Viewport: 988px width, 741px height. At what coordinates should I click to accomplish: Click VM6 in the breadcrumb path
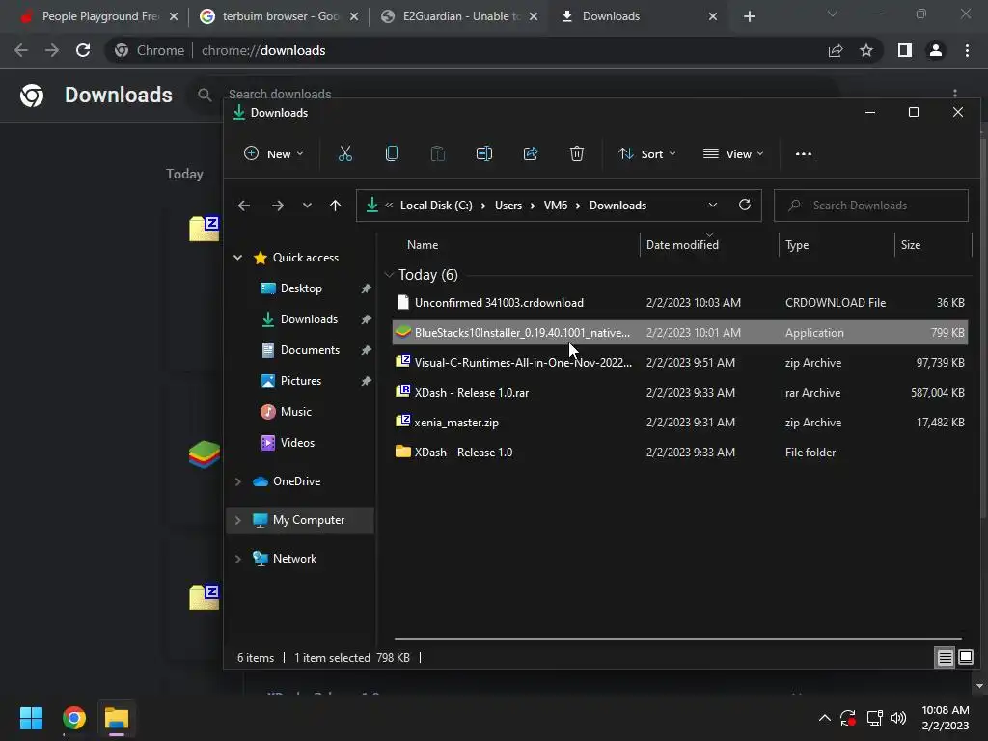[556, 206]
